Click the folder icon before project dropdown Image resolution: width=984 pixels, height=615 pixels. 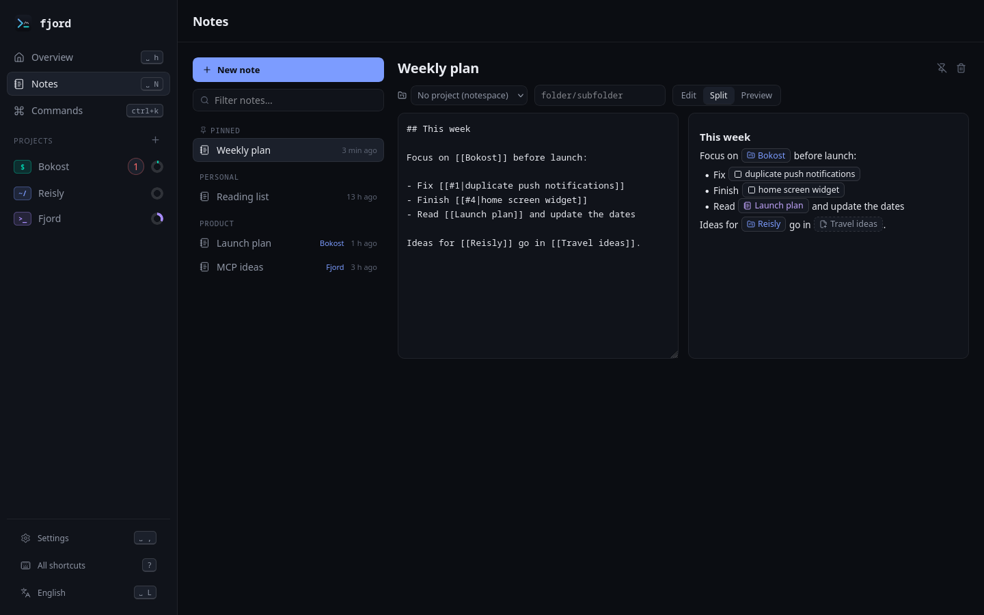click(x=402, y=96)
